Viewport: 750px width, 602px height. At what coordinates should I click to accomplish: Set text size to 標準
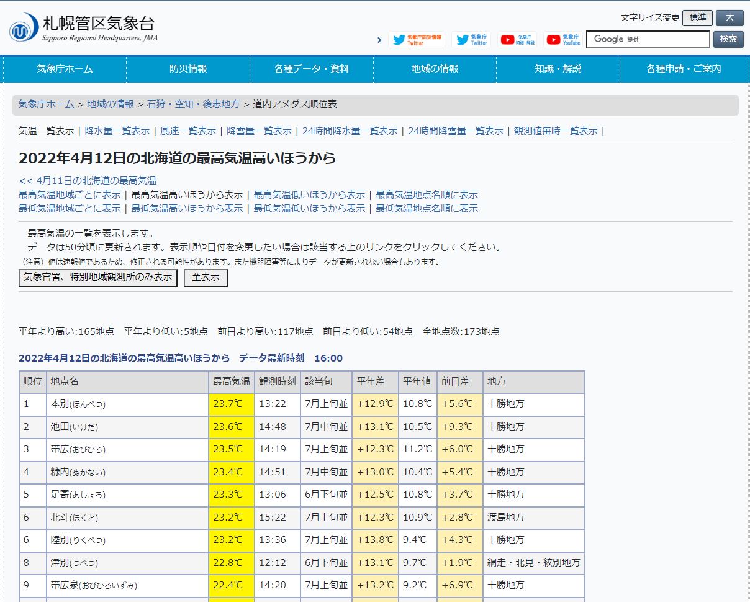point(697,17)
